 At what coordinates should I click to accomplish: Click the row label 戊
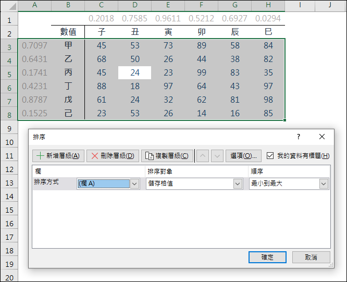tap(68, 100)
